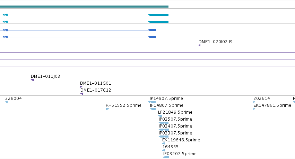Screen dimensions: 295x159
Task: Select the IP03207.5prime EST glyph
Action: tap(166, 157)
